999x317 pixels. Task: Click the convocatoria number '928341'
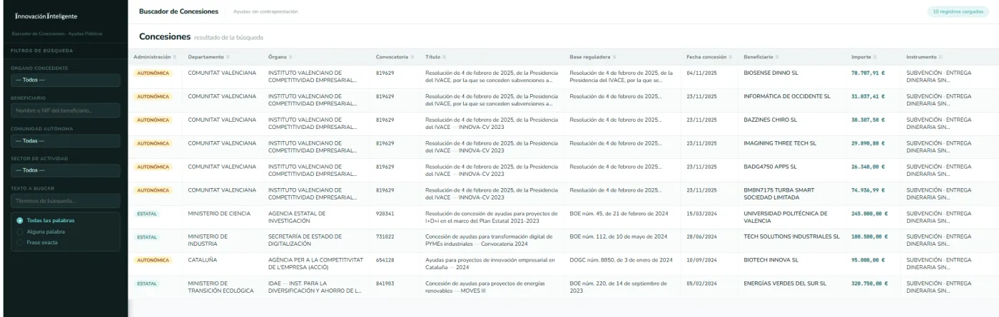point(385,213)
